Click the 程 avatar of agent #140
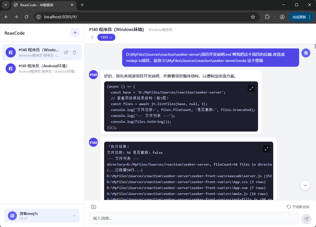 click(11, 52)
